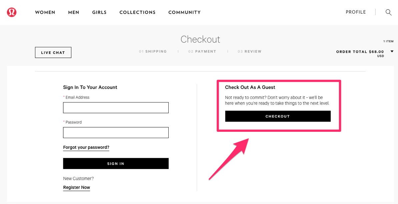Click the Email Address field
398x204 pixels.
pyautogui.click(x=116, y=108)
